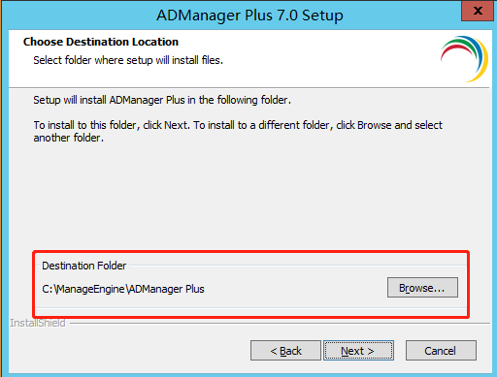Click the separator line beneath the header banner

pos(249,87)
